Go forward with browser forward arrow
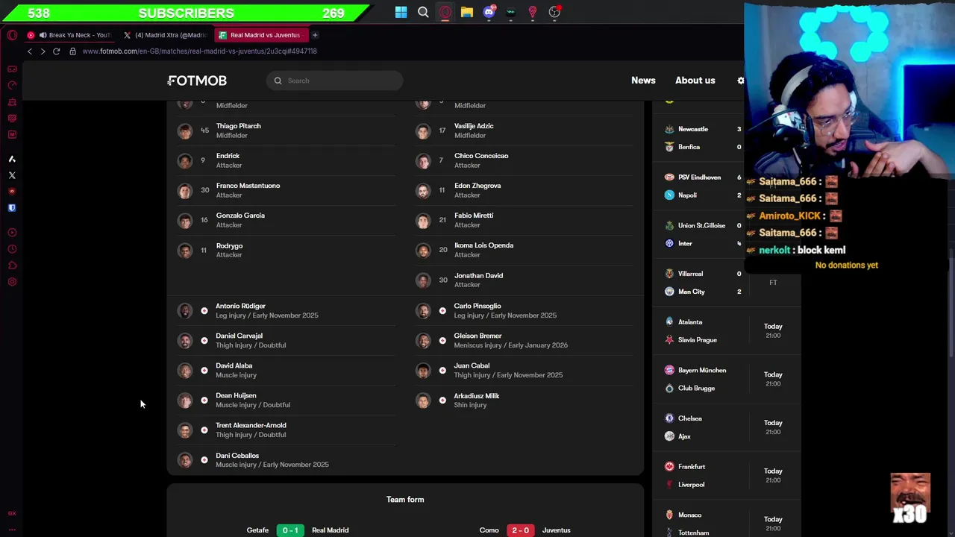 click(43, 51)
